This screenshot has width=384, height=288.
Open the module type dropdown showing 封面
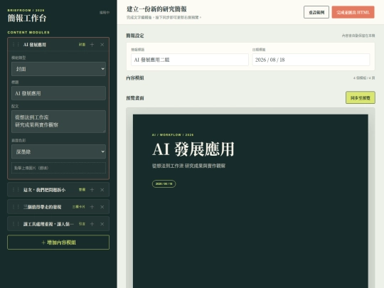(x=58, y=69)
